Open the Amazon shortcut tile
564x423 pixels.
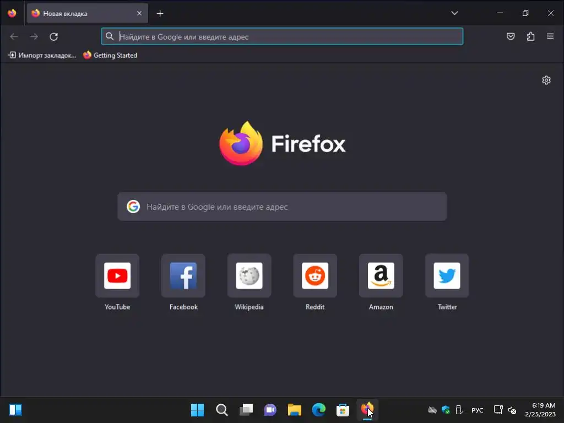381,275
